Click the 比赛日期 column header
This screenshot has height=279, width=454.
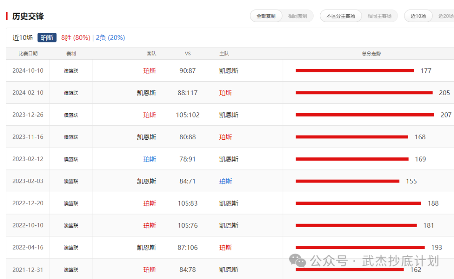[28, 53]
